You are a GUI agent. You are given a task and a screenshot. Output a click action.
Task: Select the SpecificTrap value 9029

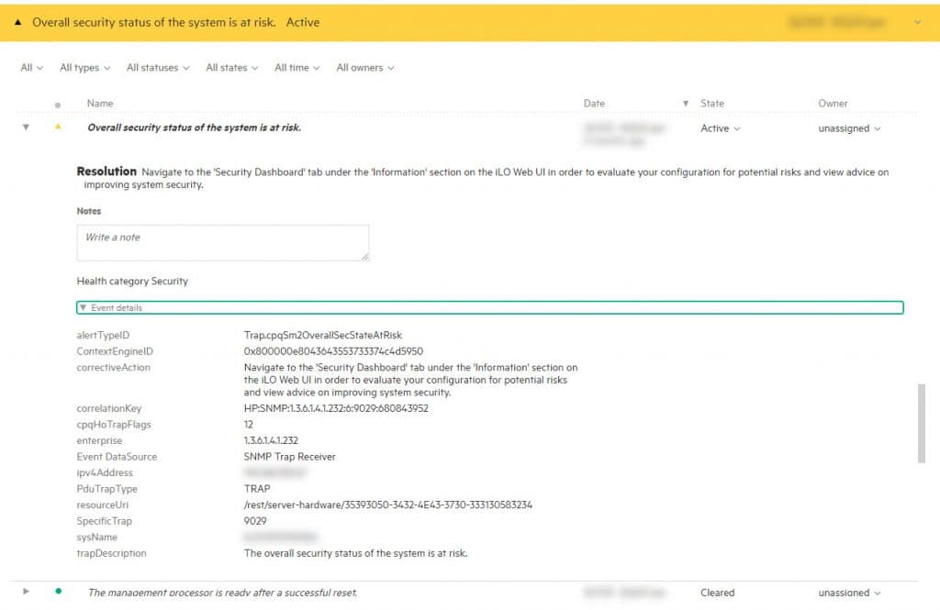click(x=255, y=521)
